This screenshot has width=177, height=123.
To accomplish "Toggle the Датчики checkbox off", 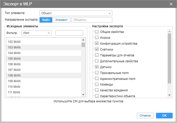I will click(97, 67).
